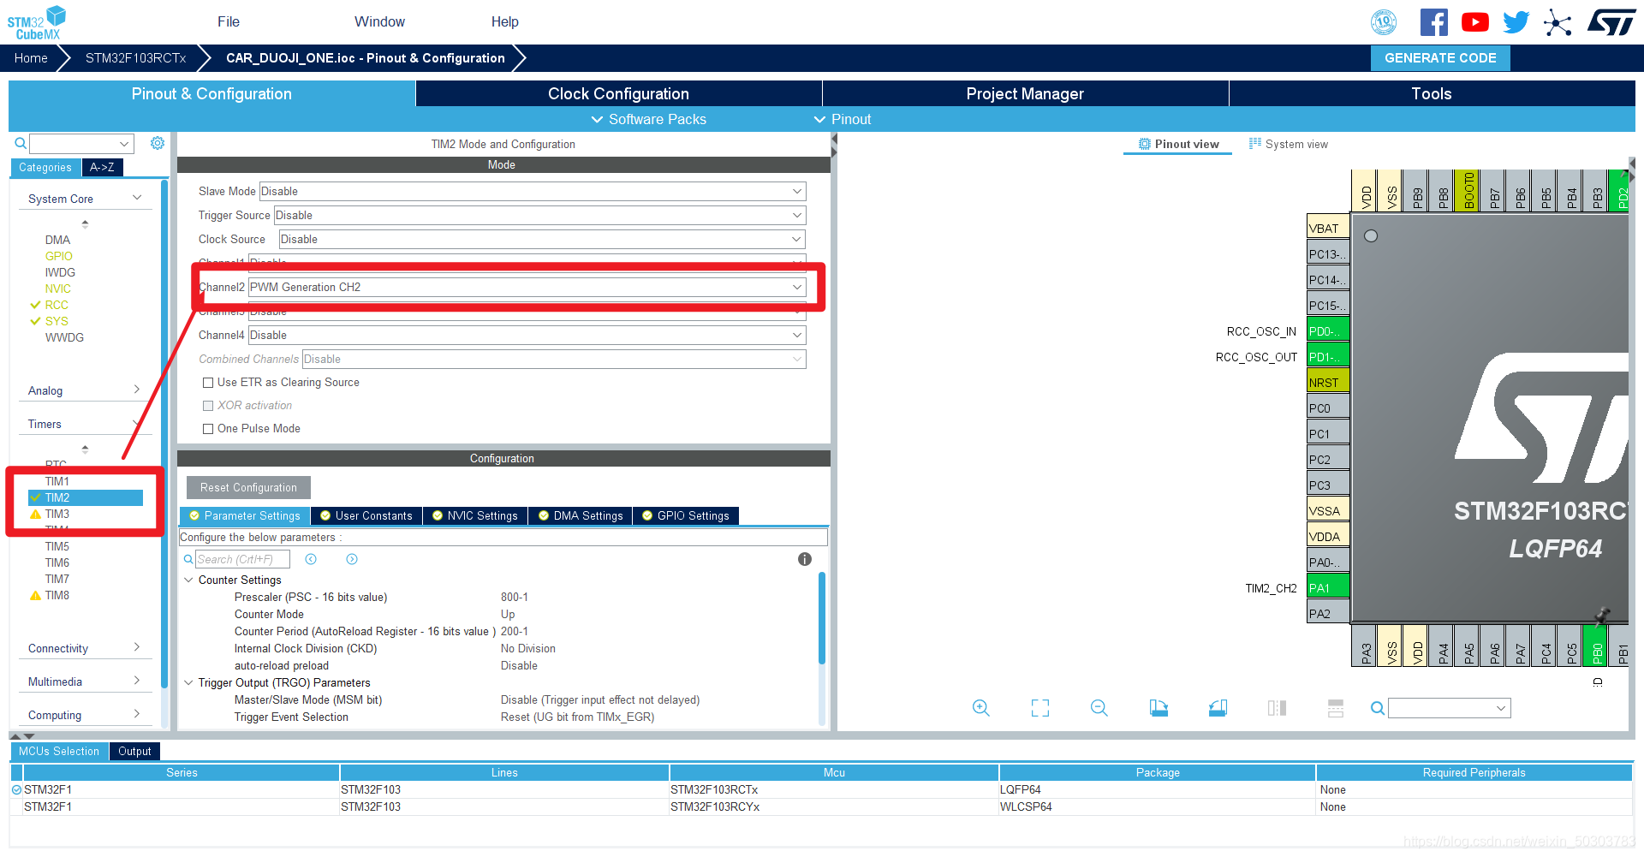Image resolution: width=1644 pixels, height=857 pixels.
Task: Open the Clock Source dropdown
Action: [542, 239]
